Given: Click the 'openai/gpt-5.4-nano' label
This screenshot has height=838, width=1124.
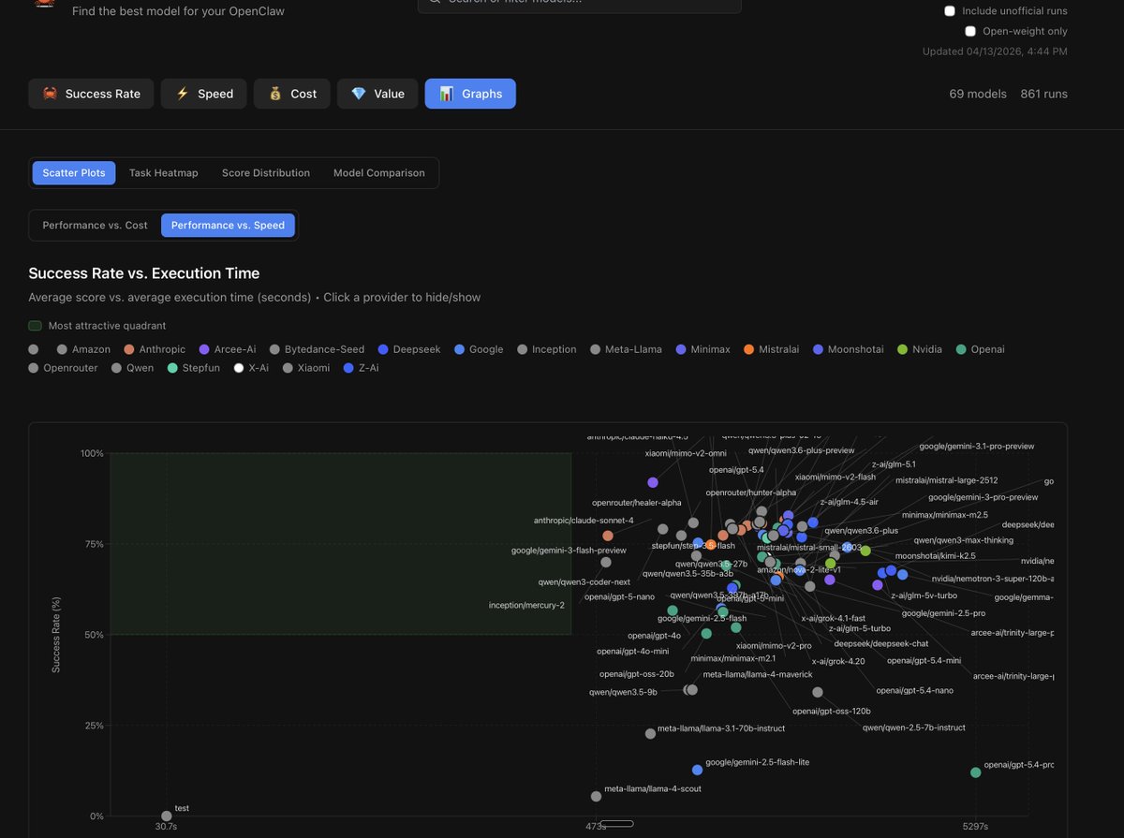Looking at the screenshot, I should (x=915, y=691).
